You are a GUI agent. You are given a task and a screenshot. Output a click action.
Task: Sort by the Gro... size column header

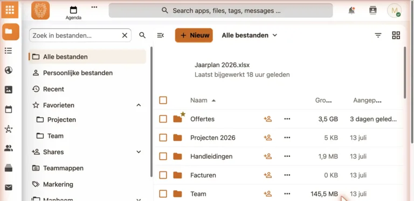click(323, 101)
